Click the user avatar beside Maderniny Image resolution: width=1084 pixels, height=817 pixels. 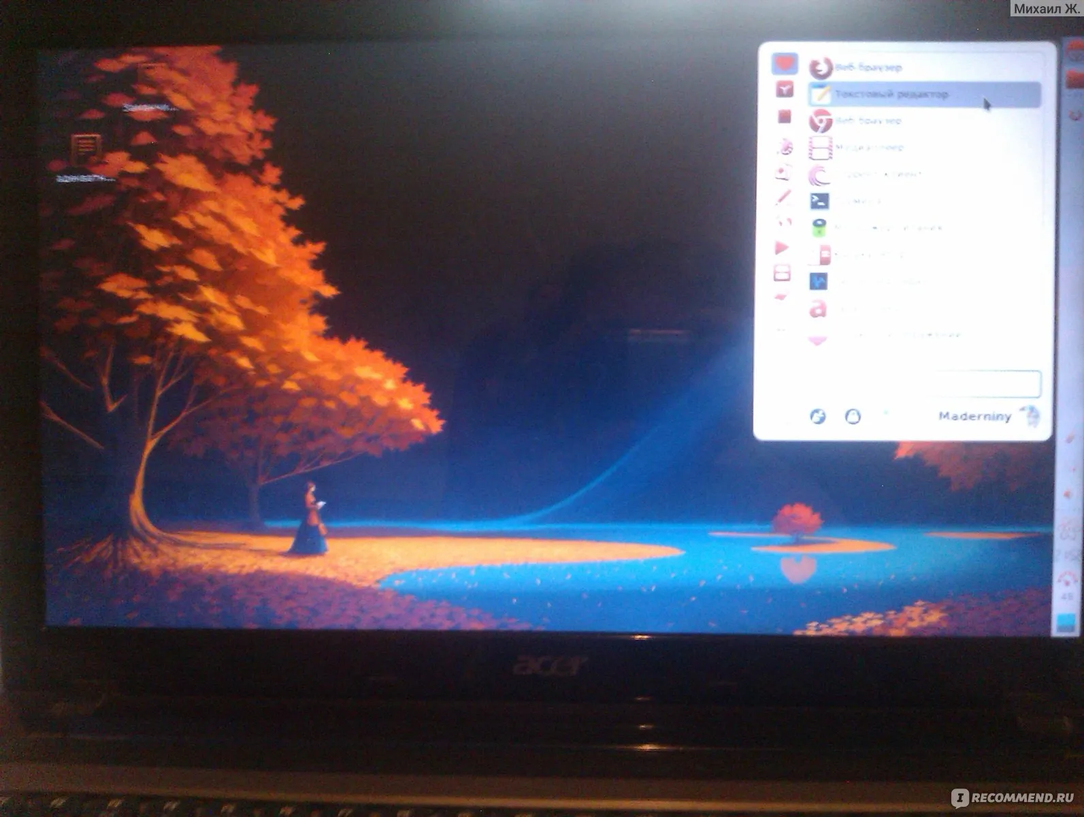[x=1031, y=416]
